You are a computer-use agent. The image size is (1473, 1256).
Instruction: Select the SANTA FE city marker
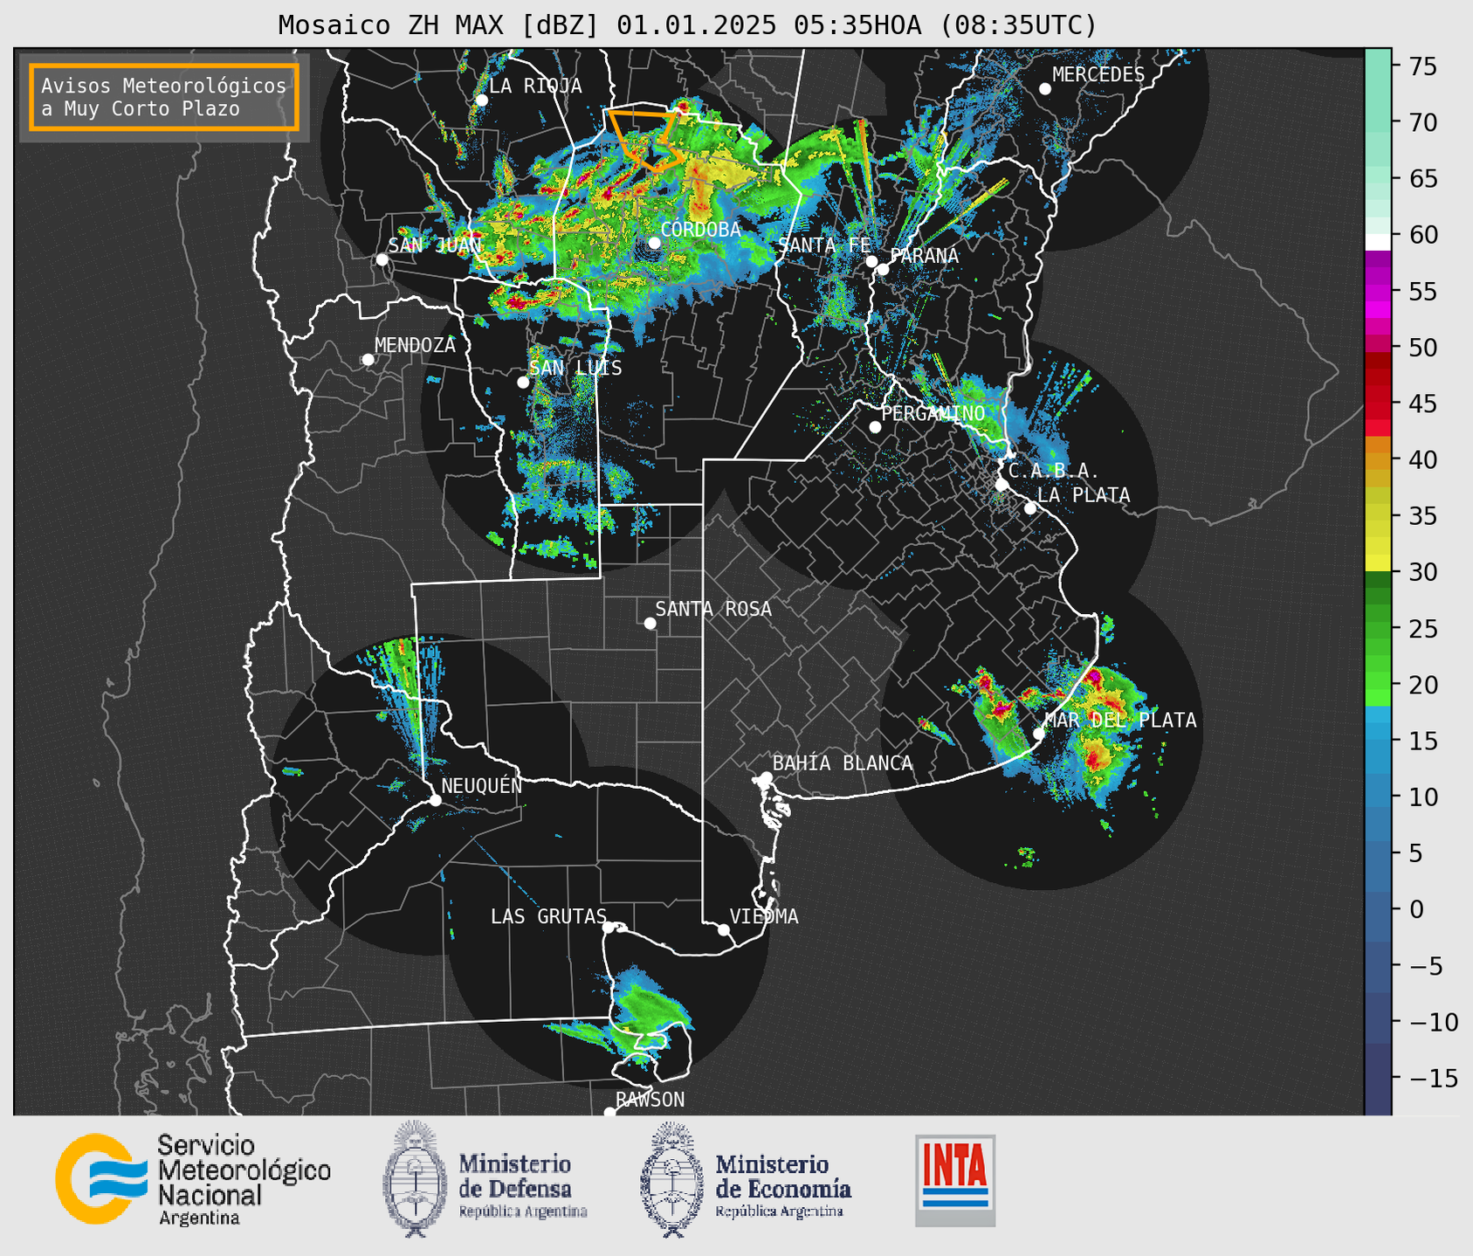pyautogui.click(x=871, y=261)
